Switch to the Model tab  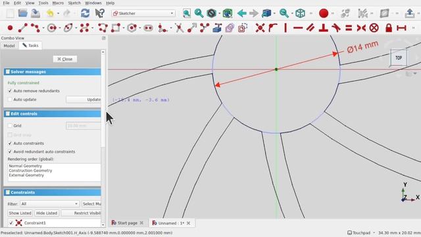9,45
